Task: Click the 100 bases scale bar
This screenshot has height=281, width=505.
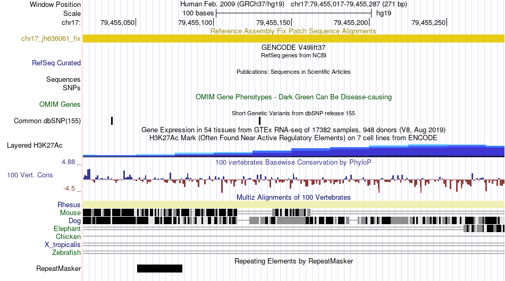Action: point(294,13)
